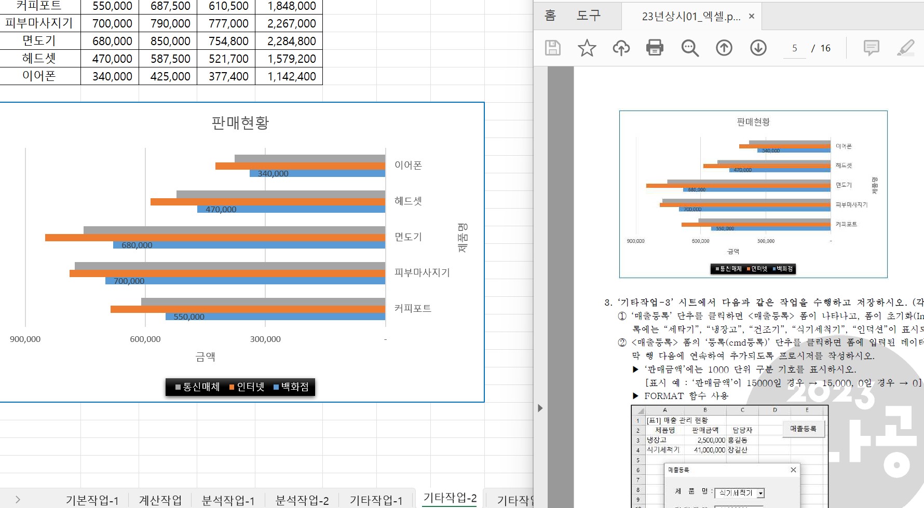The width and height of the screenshot is (924, 508).
Task: Click the cloud upload icon
Action: click(x=621, y=48)
